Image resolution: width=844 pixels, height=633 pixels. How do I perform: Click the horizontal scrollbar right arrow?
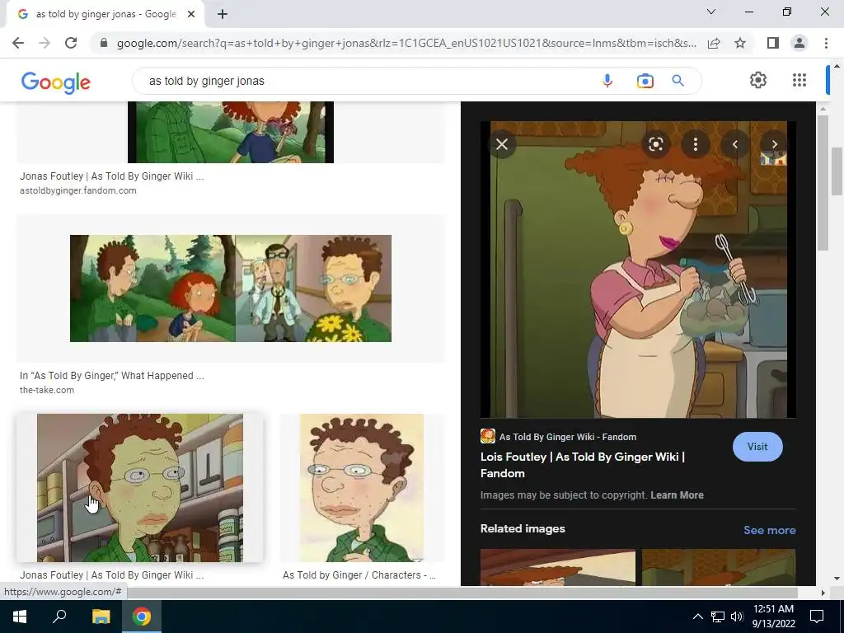point(823,593)
